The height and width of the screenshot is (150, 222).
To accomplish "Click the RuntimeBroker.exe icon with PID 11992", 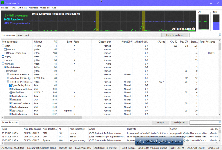I will click(x=10, y=114).
